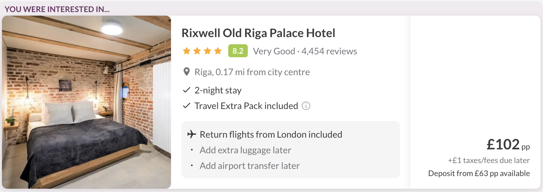Click the location pin icon
Image resolution: width=543 pixels, height=192 pixels.
187,72
